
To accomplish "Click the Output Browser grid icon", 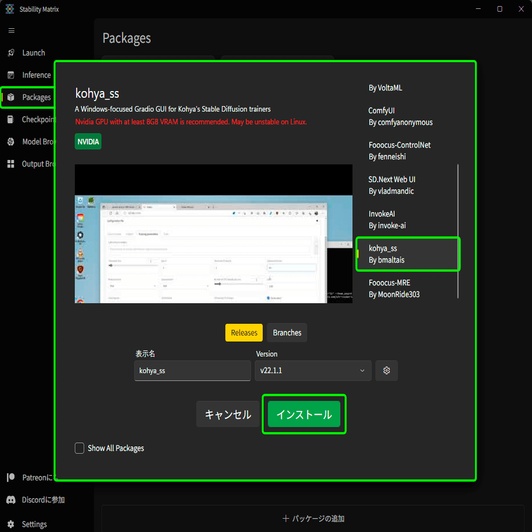I will (x=11, y=164).
